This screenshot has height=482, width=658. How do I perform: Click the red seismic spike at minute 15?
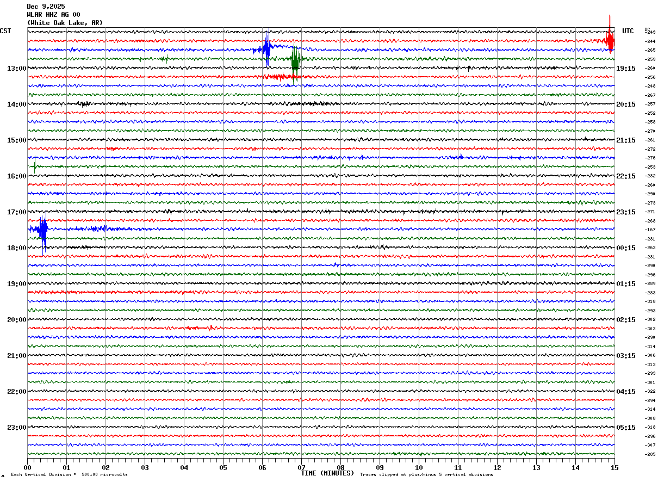click(610, 40)
